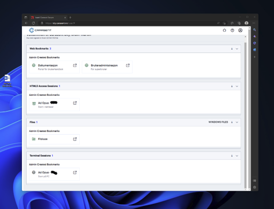Click Web Bookmarks header title
The width and height of the screenshot is (274, 209).
pyautogui.click(x=39, y=49)
